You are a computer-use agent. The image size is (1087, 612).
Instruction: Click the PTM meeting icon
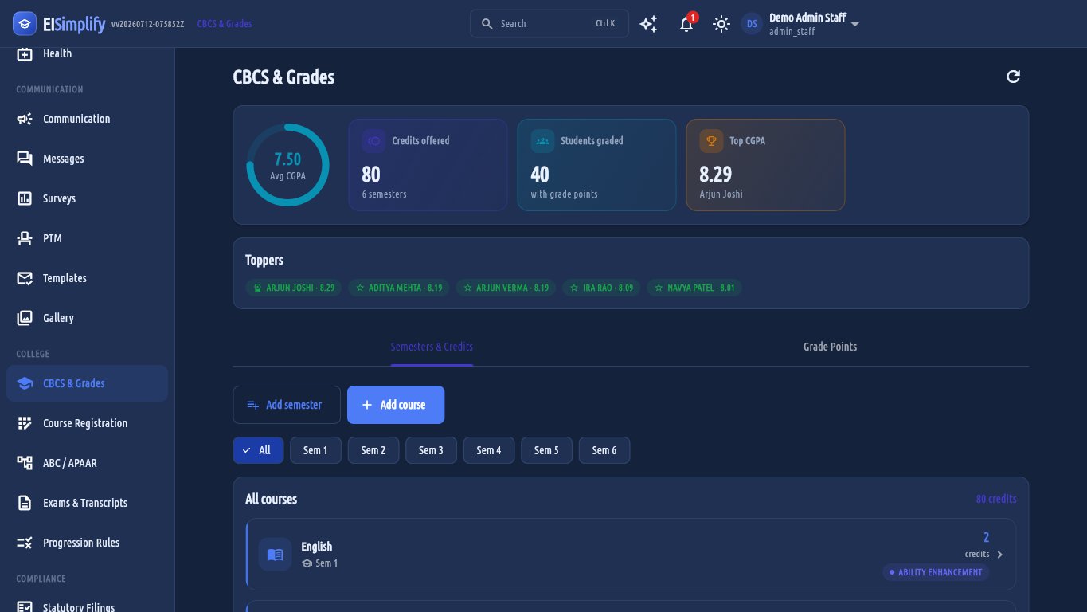[25, 238]
